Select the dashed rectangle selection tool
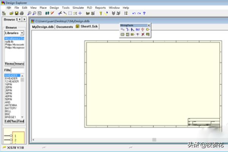This screenshot has width=228, height=152. 70,13
